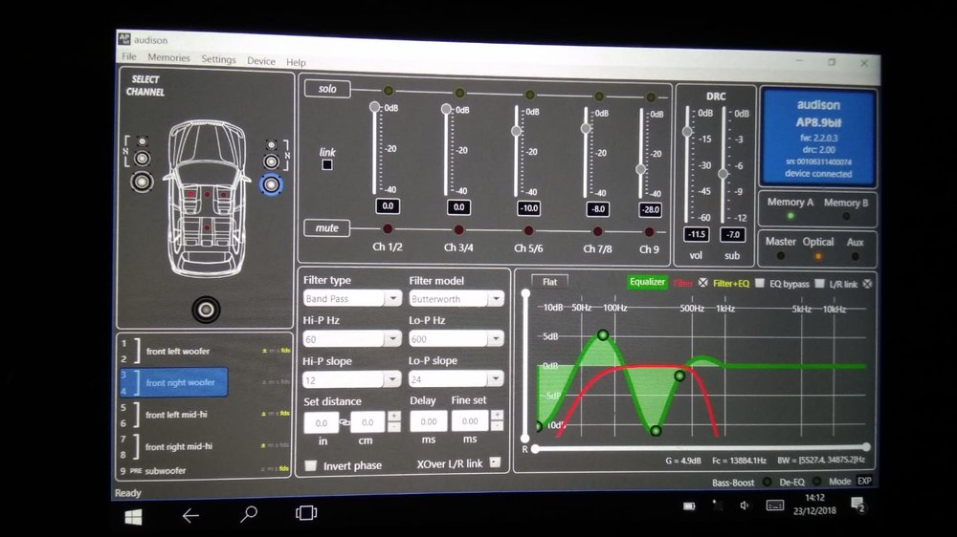This screenshot has height=537, width=957.
Task: Open the Memories menu
Action: tap(168, 57)
